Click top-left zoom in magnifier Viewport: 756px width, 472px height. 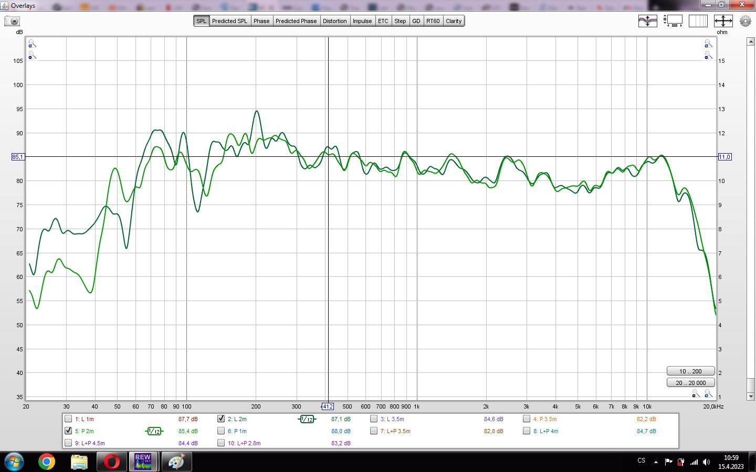(32, 44)
